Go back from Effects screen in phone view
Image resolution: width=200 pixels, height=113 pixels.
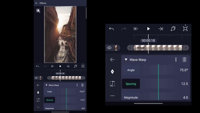click(37, 3)
